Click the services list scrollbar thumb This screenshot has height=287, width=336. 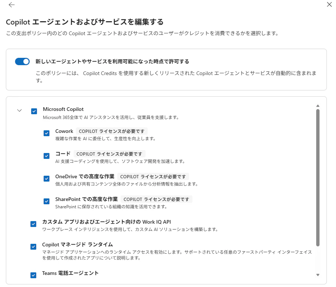(x=318, y=178)
